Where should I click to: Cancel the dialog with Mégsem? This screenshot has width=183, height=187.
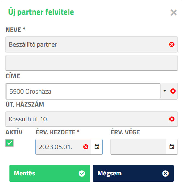pos(133,173)
